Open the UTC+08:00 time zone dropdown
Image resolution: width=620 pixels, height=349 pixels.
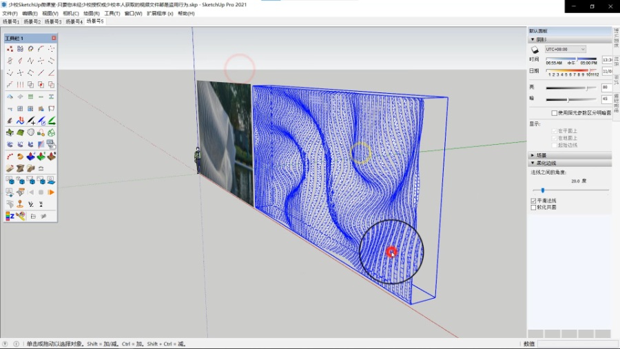[x=565, y=50]
